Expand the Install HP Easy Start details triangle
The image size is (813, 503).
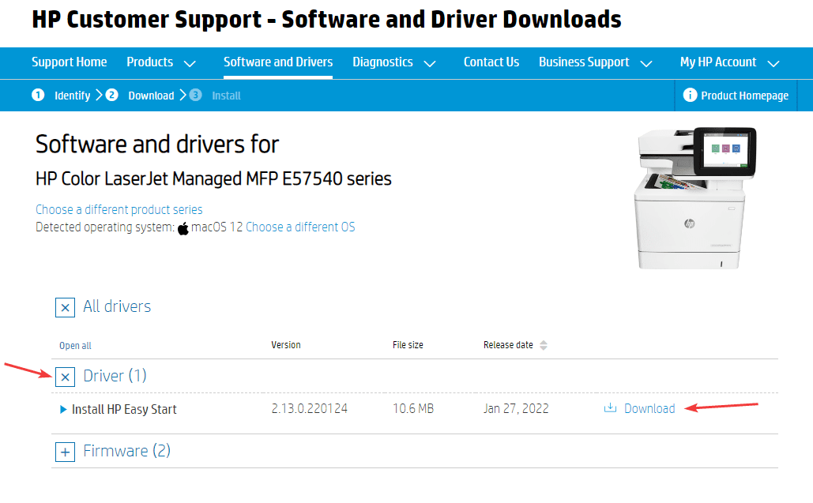(63, 409)
